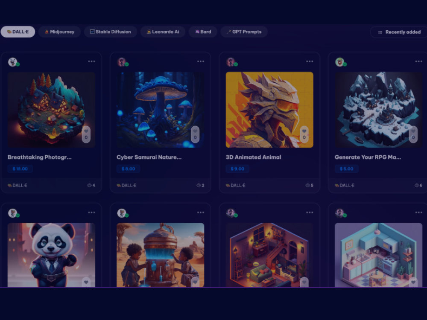The image size is (427, 320).
Task: View seller avatar on Breathtaking Photogr... card
Action: click(13, 62)
